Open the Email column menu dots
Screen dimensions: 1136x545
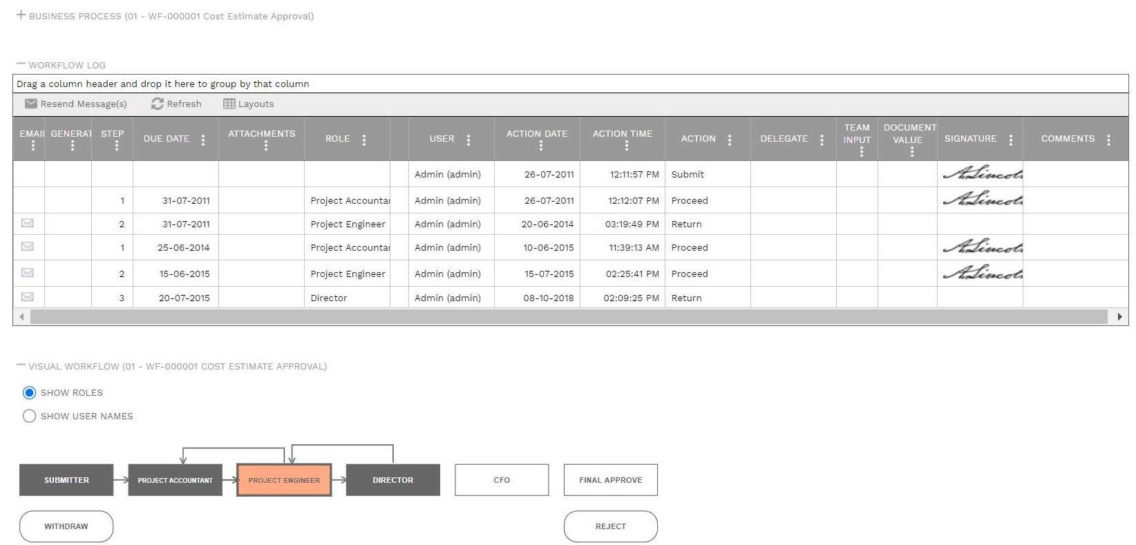33,146
